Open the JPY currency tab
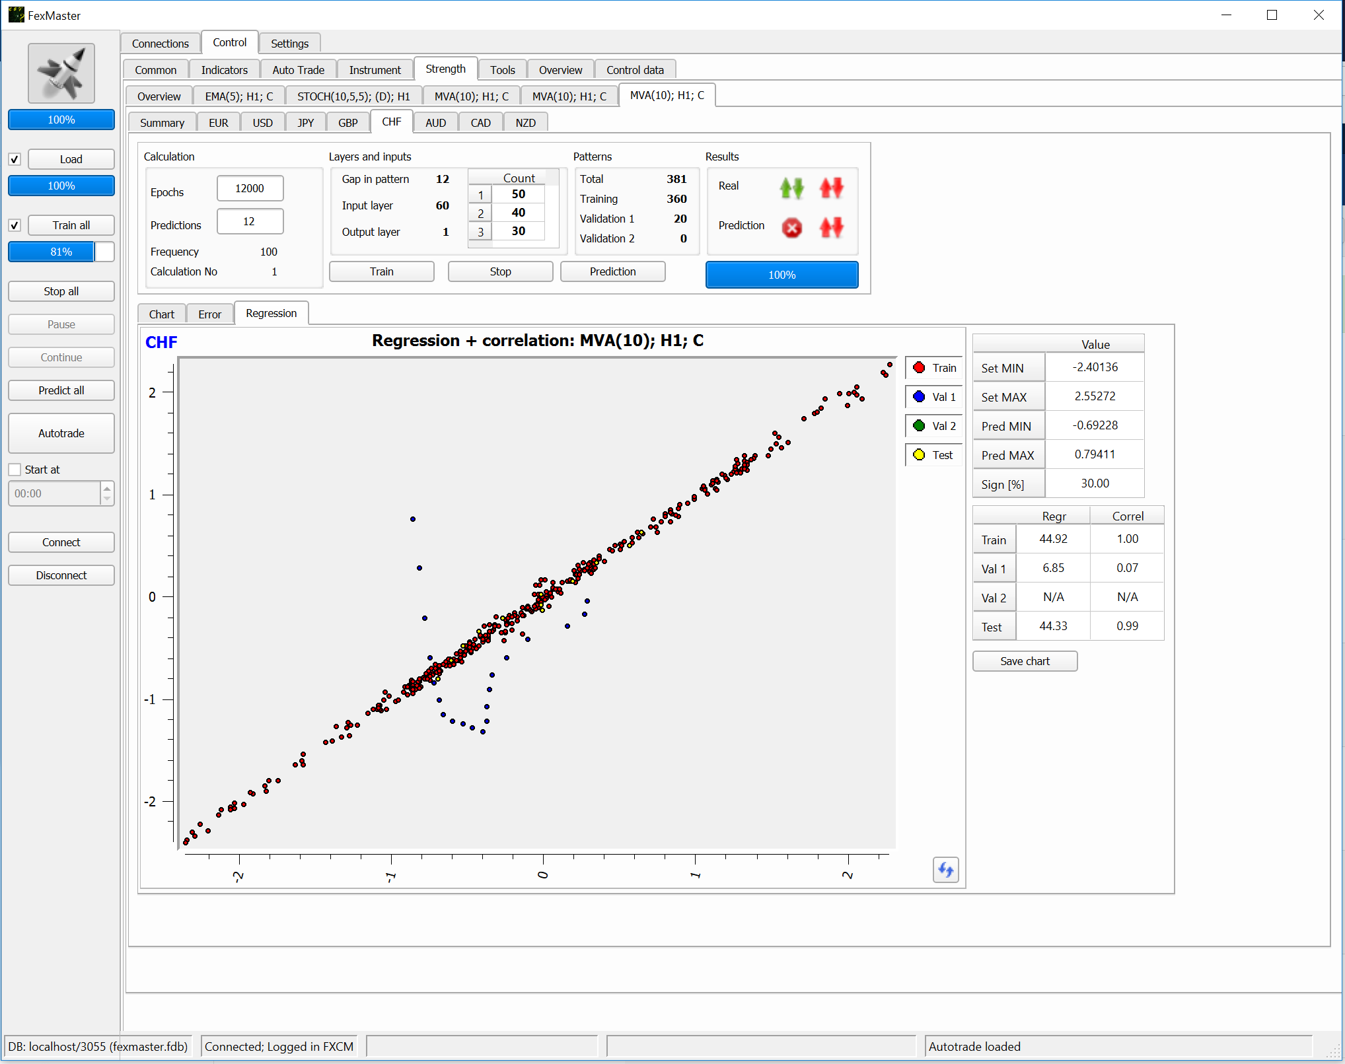 pos(305,123)
